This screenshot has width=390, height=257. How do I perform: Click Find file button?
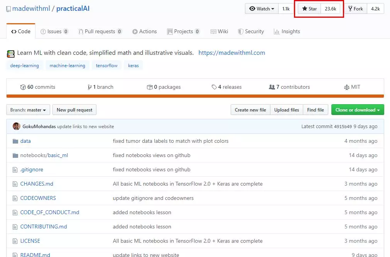pos(316,110)
